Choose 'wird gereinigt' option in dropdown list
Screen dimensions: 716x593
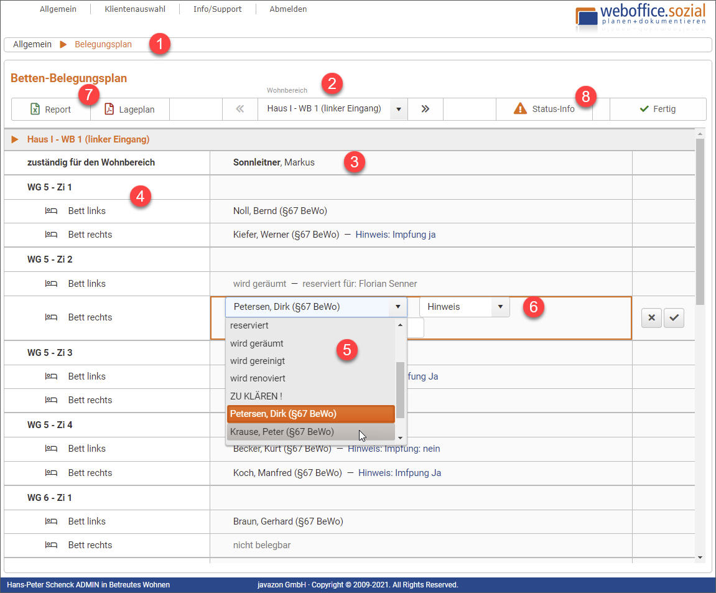pos(258,361)
